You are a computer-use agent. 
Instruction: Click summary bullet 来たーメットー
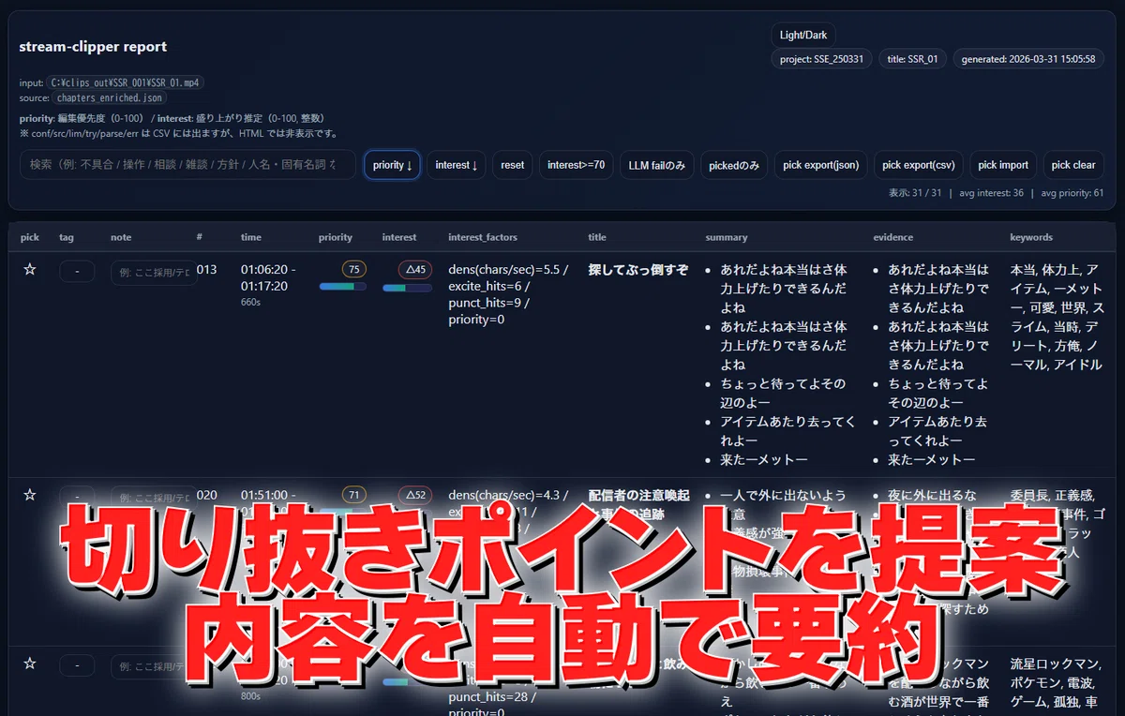[x=764, y=459]
